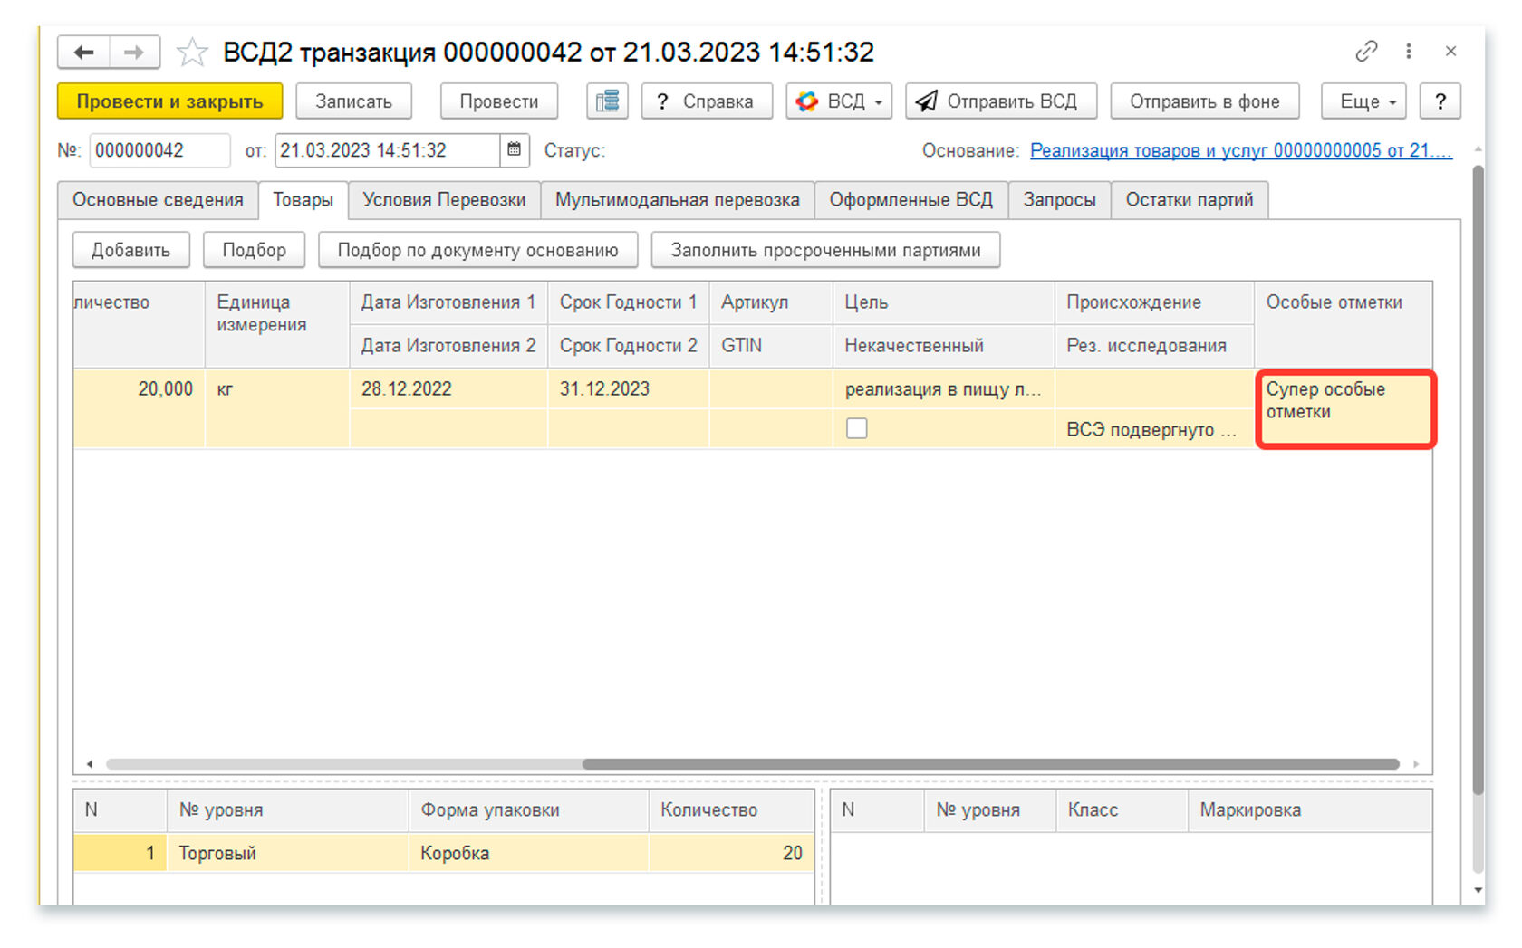Click the date field 21.03.2023 14:51:32
This screenshot has width=1522, height=948.
[x=388, y=150]
